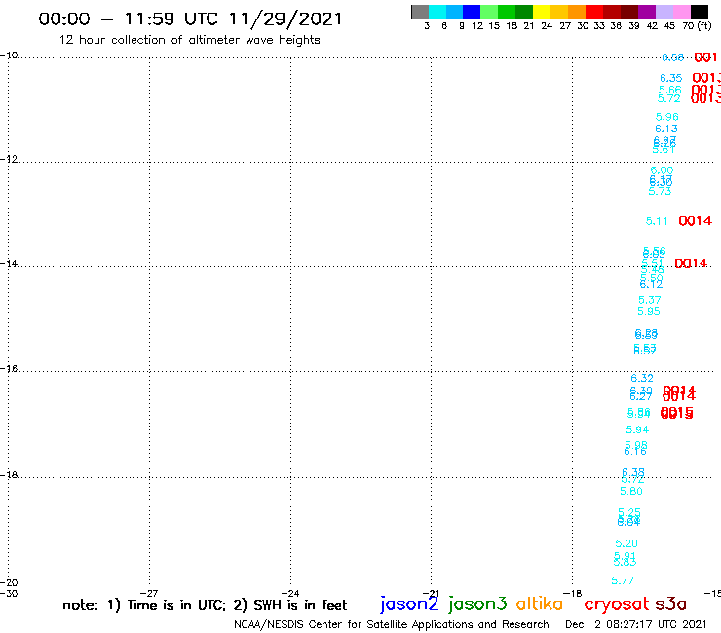Select the wave height value 5.94
Screen dimensions: 721x633
[x=637, y=429]
